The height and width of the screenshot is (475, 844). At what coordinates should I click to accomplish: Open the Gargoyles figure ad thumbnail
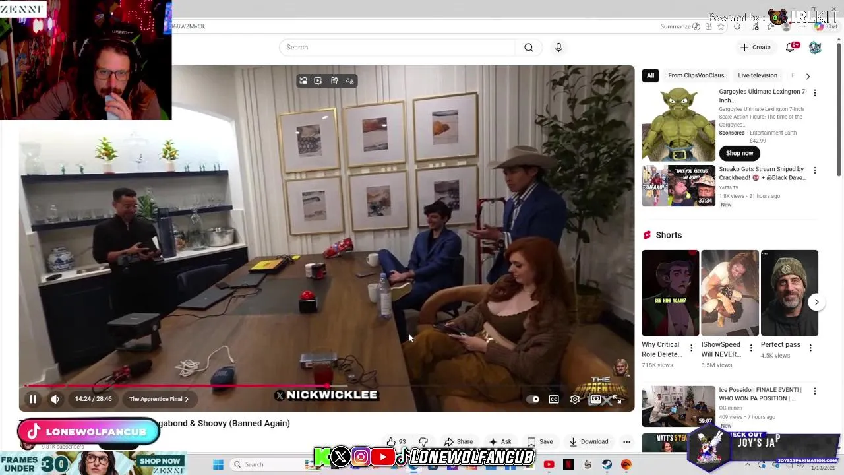point(678,124)
